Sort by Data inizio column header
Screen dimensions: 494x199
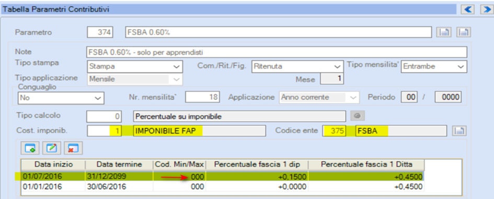click(53, 165)
